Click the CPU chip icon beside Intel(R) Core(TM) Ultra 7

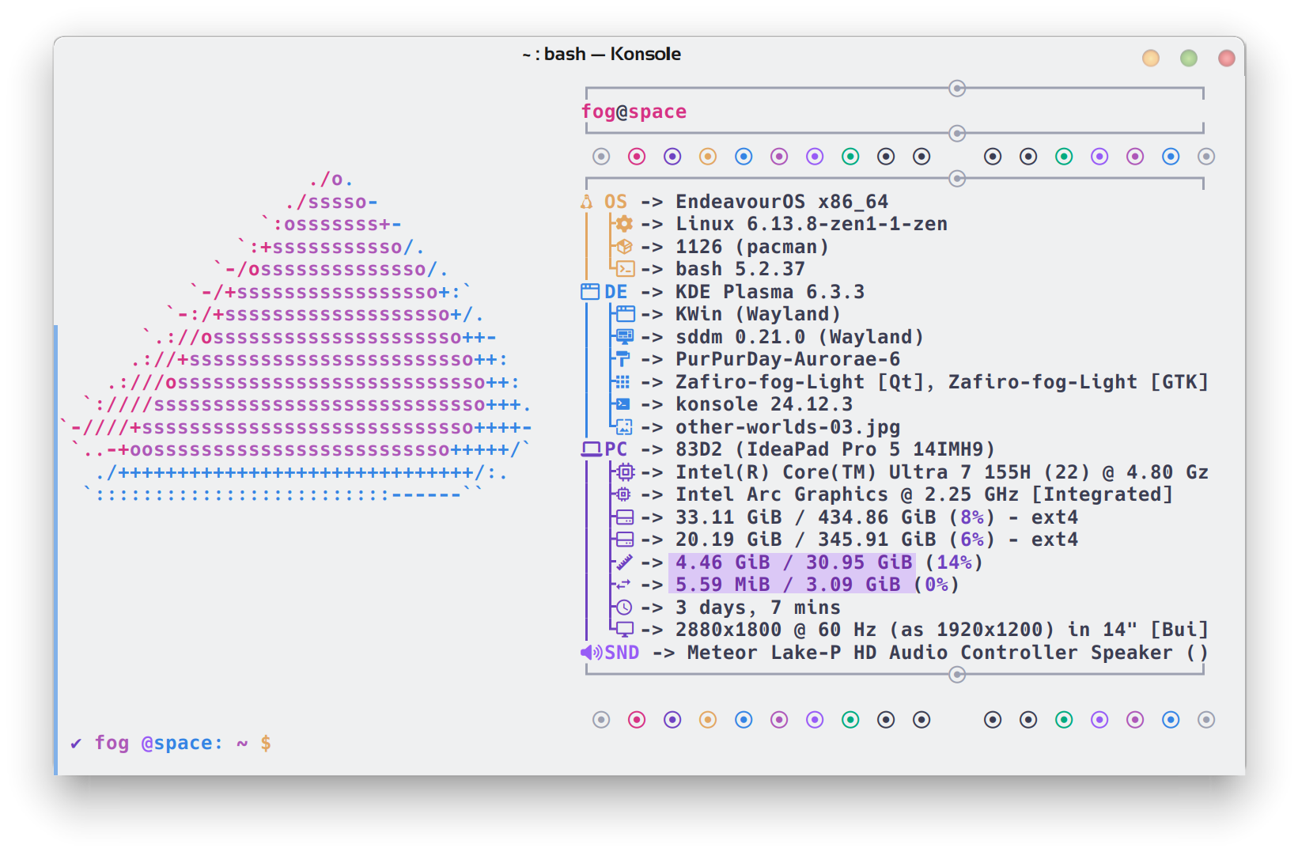coord(625,472)
